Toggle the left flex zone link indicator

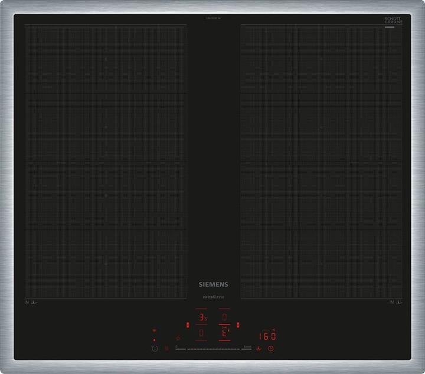tap(188, 324)
